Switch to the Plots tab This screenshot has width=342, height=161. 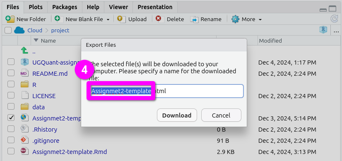[36, 7]
